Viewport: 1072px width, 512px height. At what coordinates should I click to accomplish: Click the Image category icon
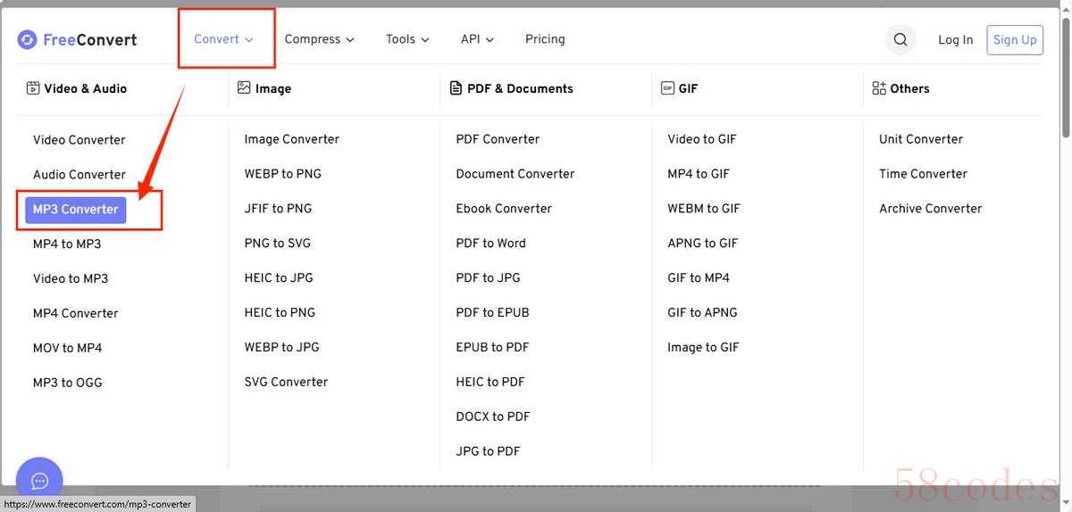[x=244, y=87]
